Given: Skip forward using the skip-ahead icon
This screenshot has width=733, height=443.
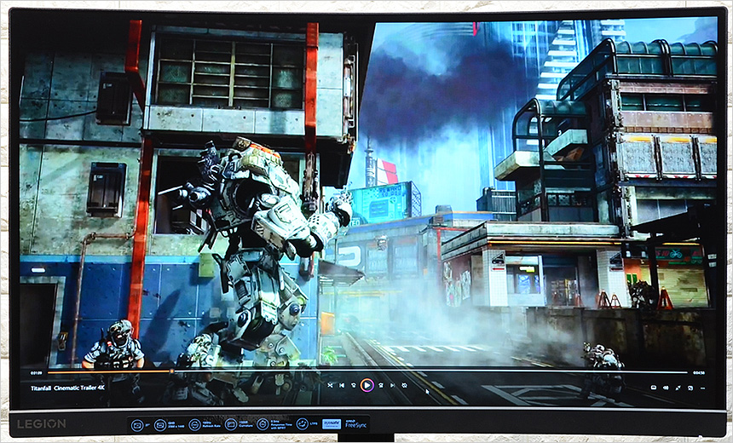Looking at the screenshot, I should 380,385.
